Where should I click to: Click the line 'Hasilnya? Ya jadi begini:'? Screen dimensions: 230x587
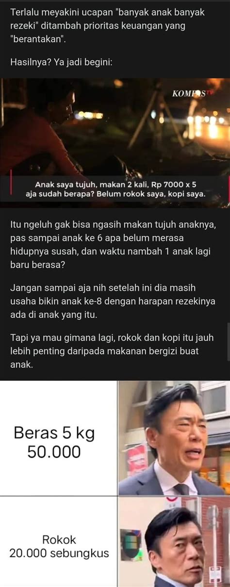click(x=61, y=63)
